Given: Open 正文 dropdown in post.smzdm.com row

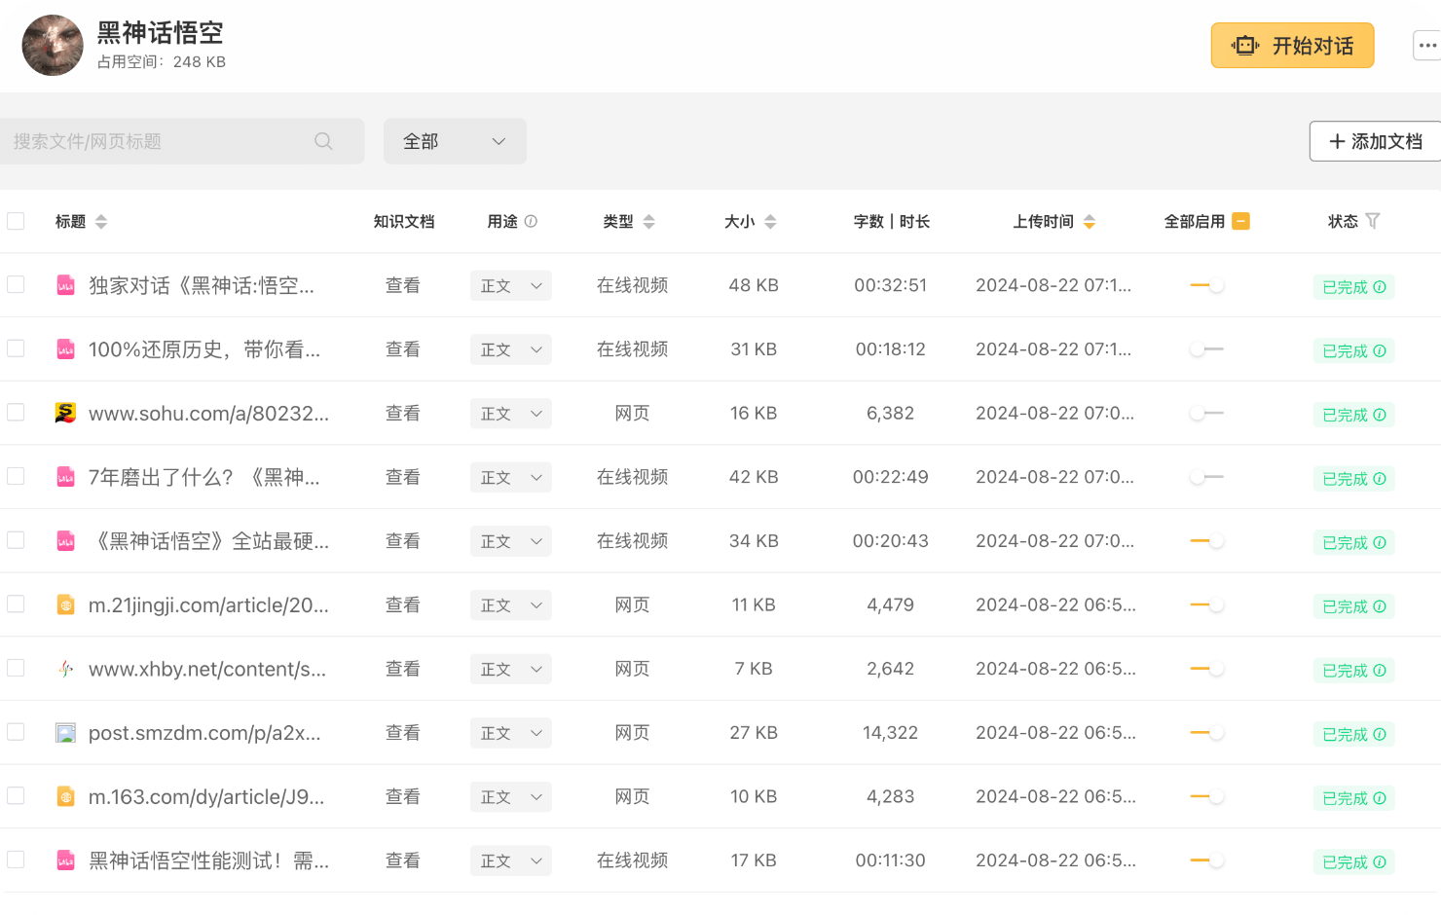Looking at the screenshot, I should (511, 733).
